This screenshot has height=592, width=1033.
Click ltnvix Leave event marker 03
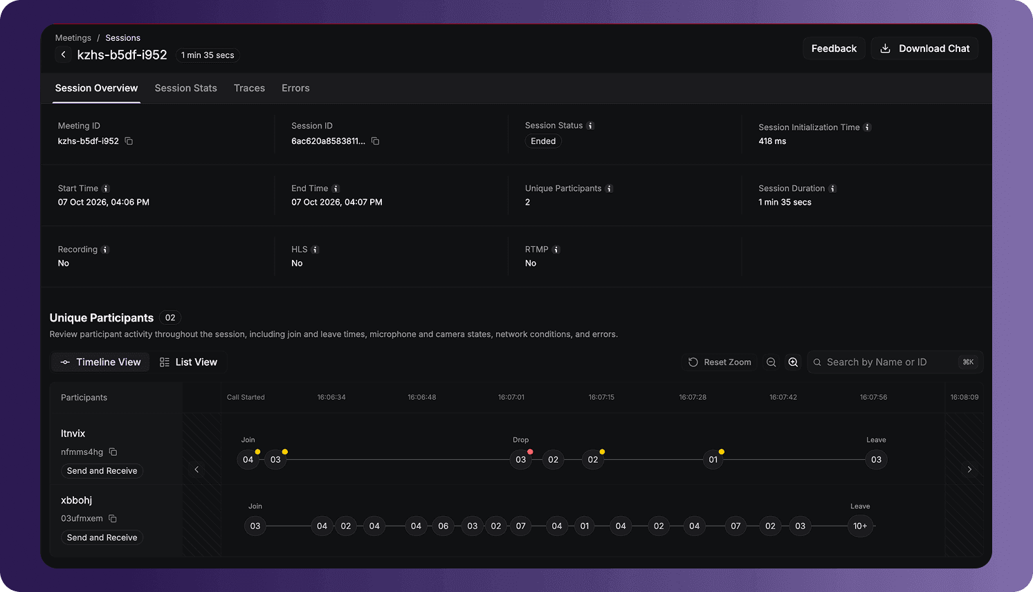click(876, 460)
